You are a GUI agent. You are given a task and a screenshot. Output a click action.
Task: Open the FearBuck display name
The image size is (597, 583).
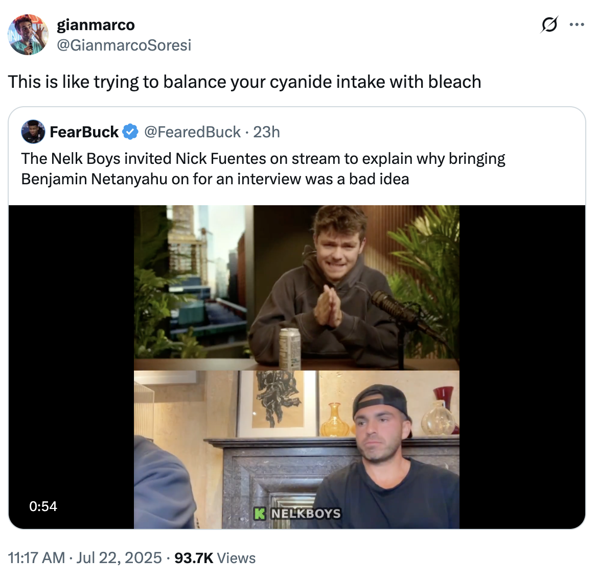coord(84,132)
